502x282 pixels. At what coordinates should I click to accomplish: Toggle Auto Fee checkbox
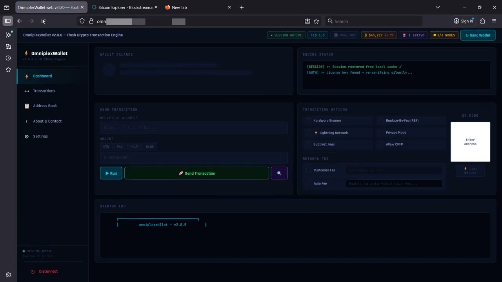coord(309,183)
